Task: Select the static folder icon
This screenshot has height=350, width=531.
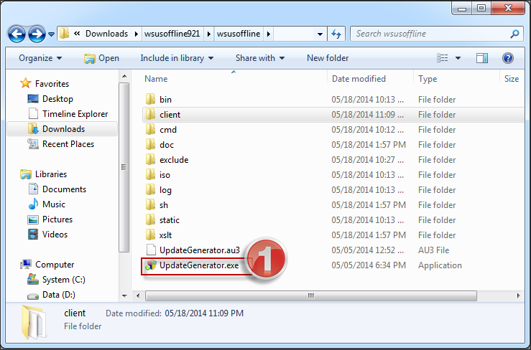Action: click(x=150, y=219)
